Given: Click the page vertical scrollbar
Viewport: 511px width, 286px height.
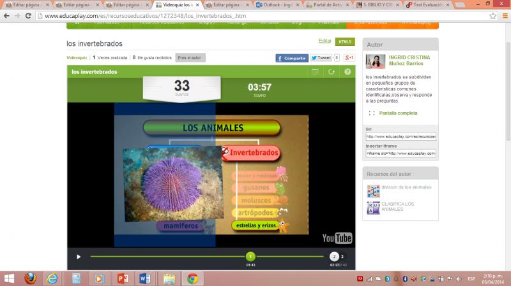Looking at the screenshot, I should (508, 91).
